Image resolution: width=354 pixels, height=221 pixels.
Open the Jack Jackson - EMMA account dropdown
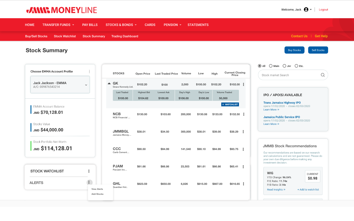point(60,85)
